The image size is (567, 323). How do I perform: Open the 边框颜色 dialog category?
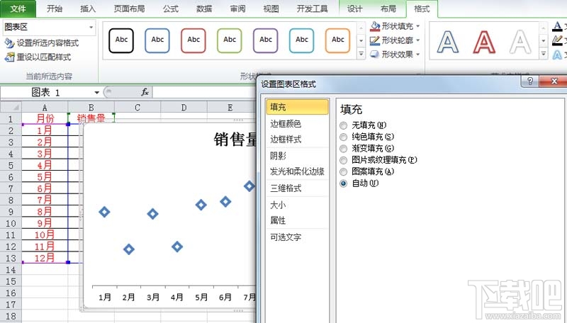(297, 124)
